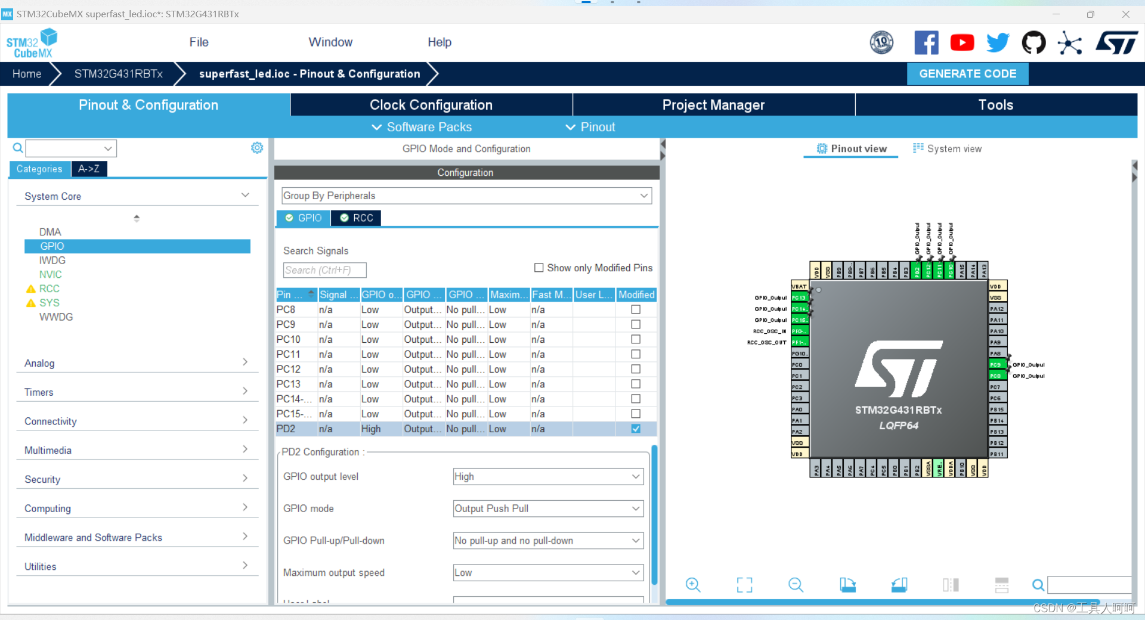Zoom in on the pinout view
Image resolution: width=1145 pixels, height=620 pixels.
click(693, 585)
